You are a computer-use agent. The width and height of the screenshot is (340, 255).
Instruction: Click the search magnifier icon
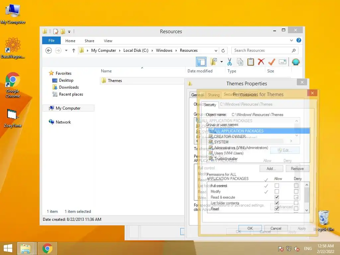294,50
